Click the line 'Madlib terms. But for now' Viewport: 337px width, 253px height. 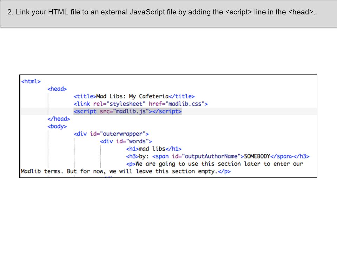click(126, 171)
